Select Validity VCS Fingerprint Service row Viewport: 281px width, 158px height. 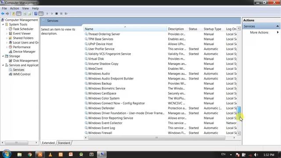pyautogui.click(x=160, y=54)
